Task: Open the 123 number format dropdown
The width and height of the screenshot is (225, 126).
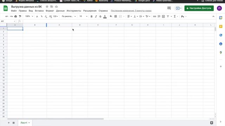Action: [56, 16]
